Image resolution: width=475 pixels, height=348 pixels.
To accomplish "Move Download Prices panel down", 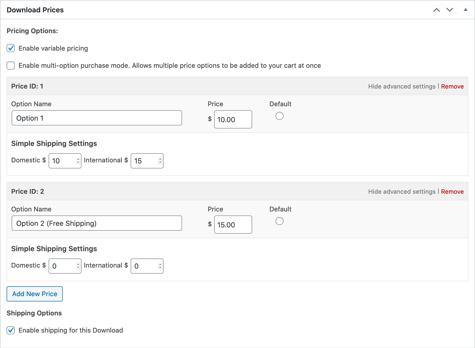I will [x=449, y=10].
